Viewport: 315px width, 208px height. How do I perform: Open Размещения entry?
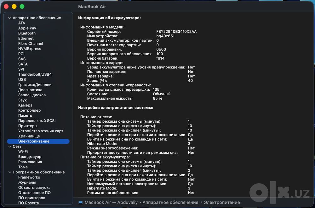click(30, 162)
